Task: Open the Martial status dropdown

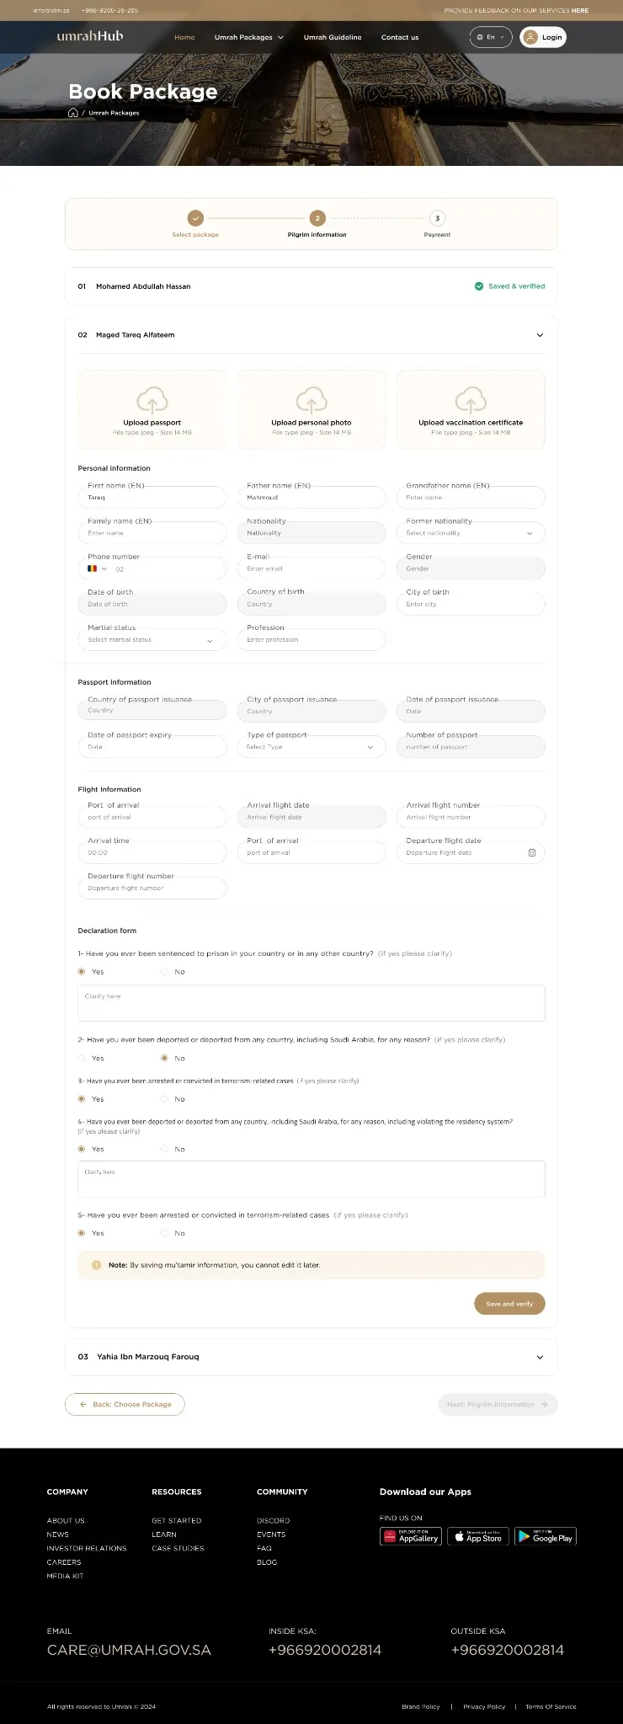Action: pos(152,640)
